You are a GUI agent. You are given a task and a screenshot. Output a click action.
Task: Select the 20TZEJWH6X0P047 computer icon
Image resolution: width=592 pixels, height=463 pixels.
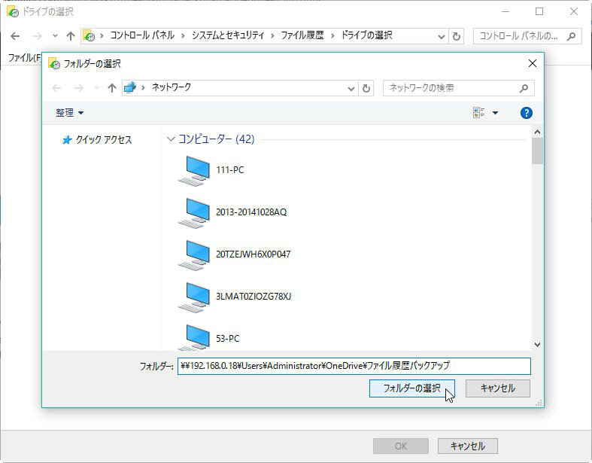(x=194, y=255)
